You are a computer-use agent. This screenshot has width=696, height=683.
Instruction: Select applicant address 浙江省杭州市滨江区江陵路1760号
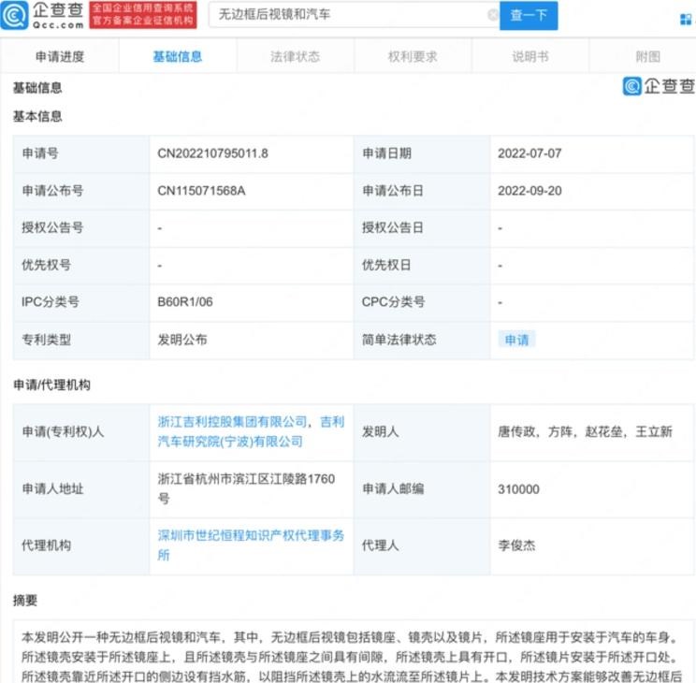(x=246, y=488)
